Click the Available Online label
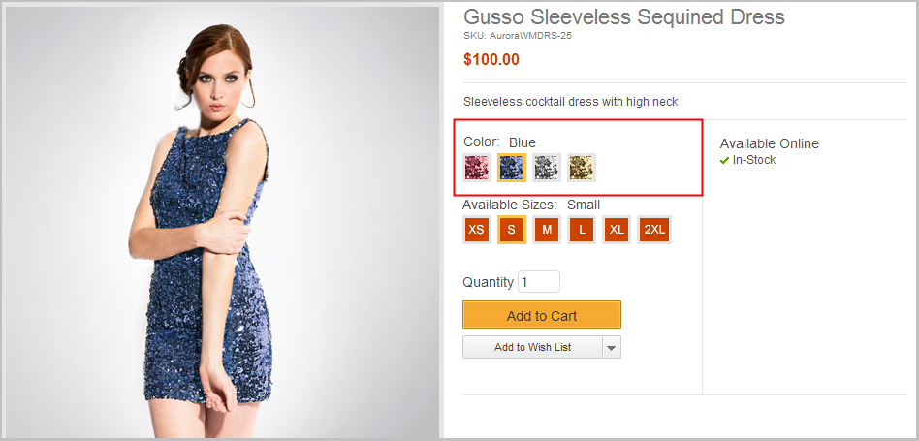Screen dimensions: 919x441 (x=769, y=143)
